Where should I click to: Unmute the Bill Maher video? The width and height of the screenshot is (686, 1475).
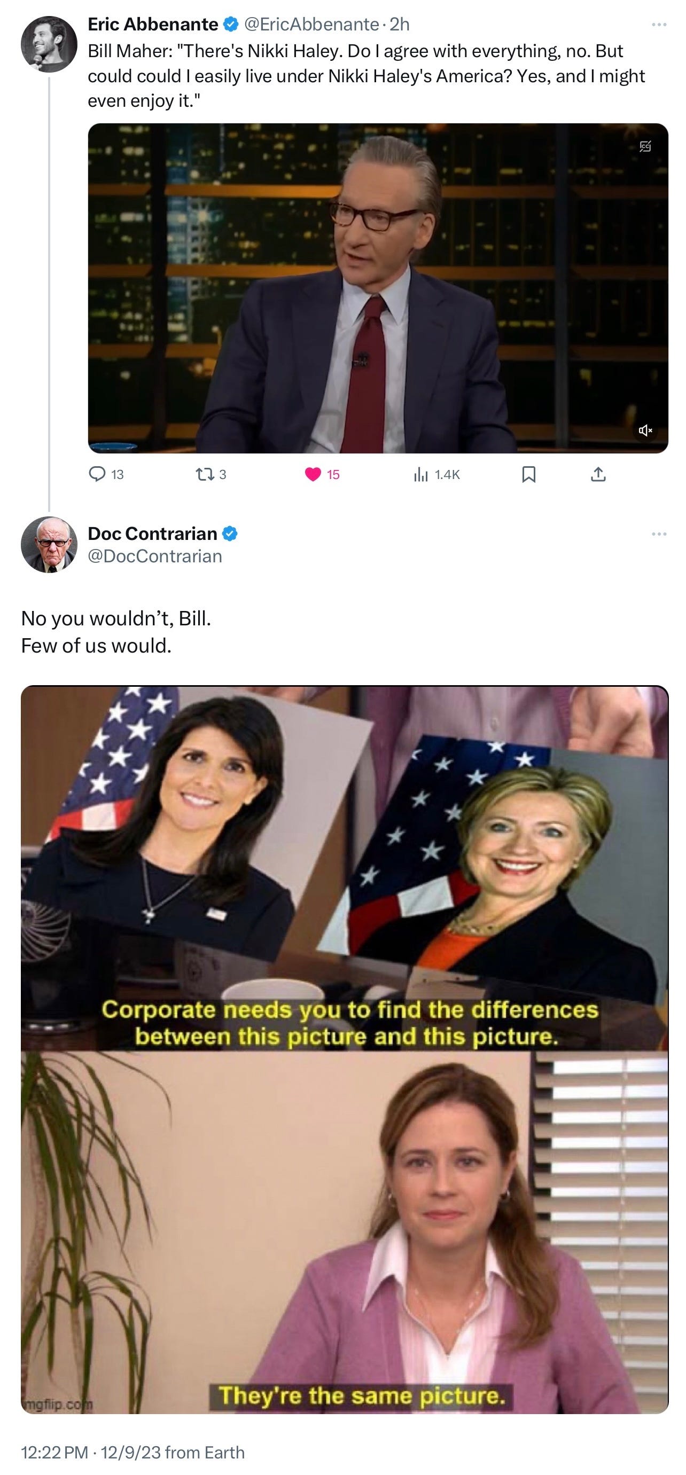[645, 430]
